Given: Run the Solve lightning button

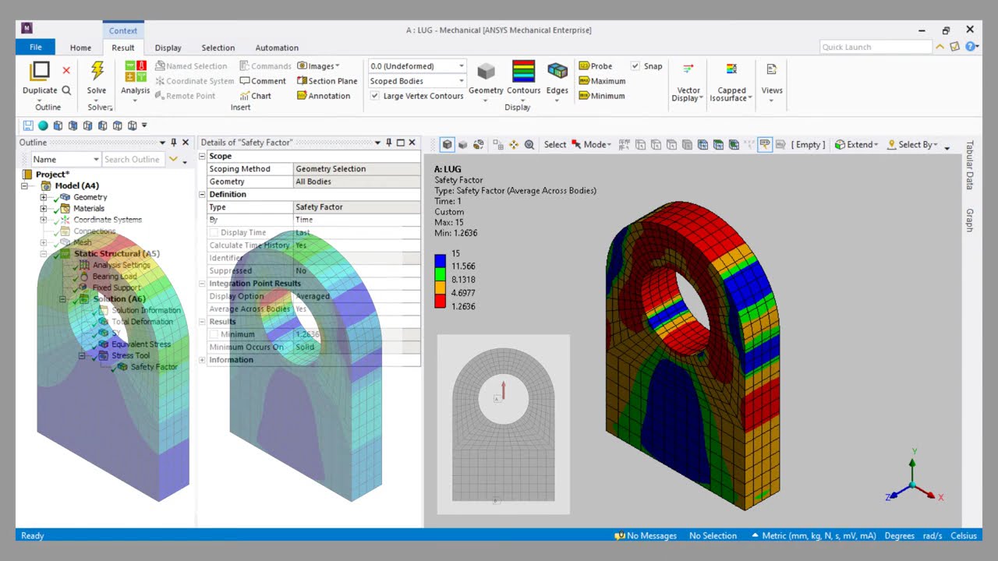Looking at the screenshot, I should [x=97, y=71].
